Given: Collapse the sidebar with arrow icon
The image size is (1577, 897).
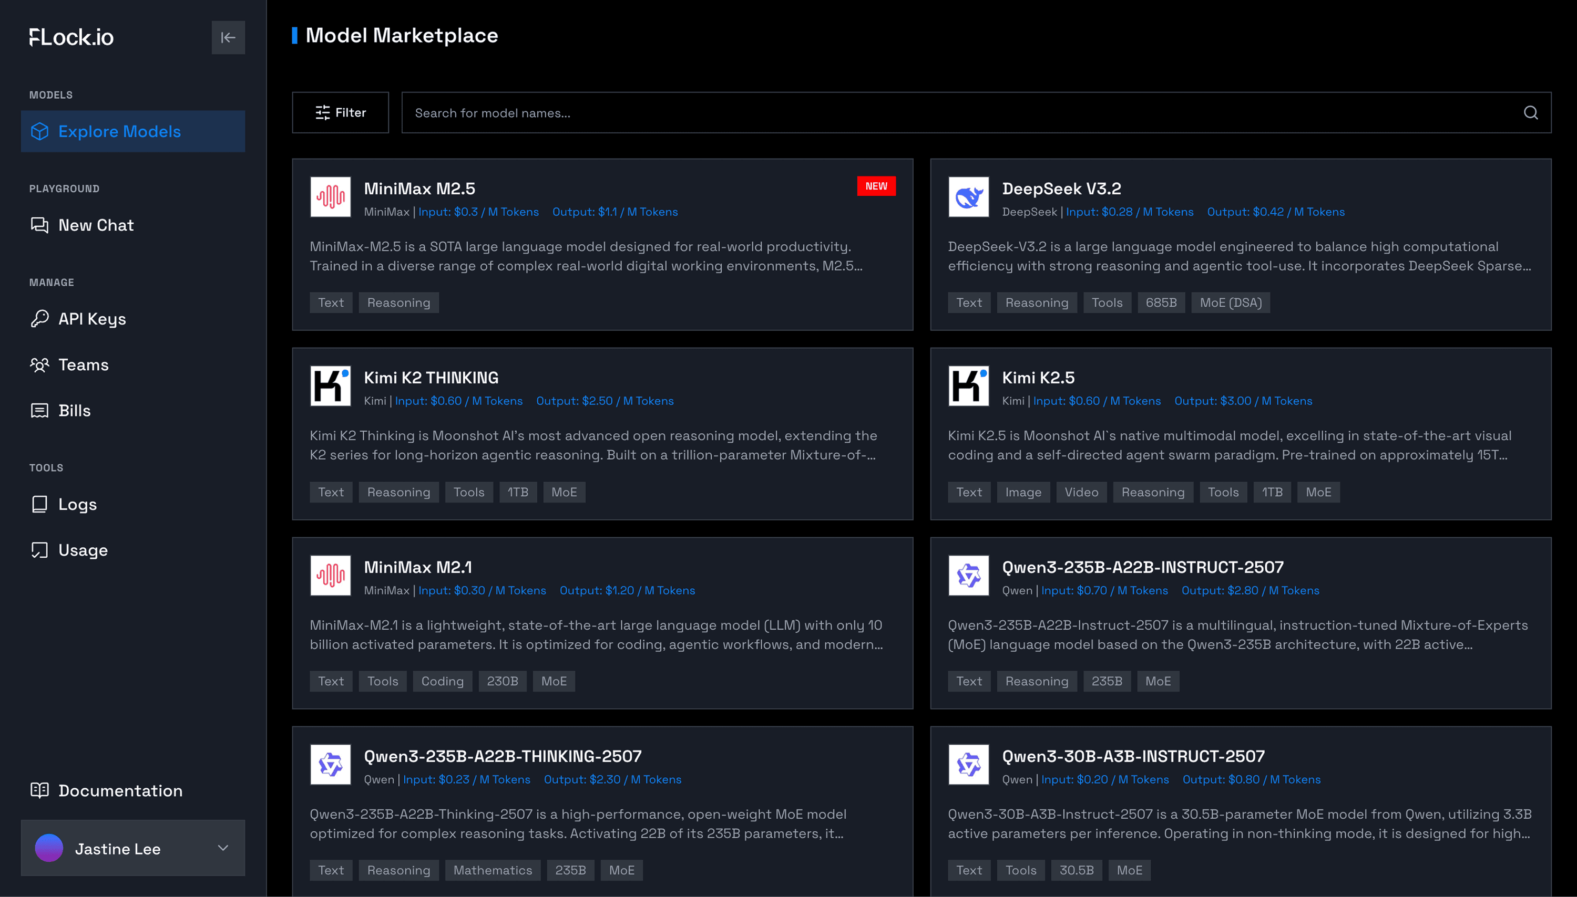Looking at the screenshot, I should coord(228,38).
